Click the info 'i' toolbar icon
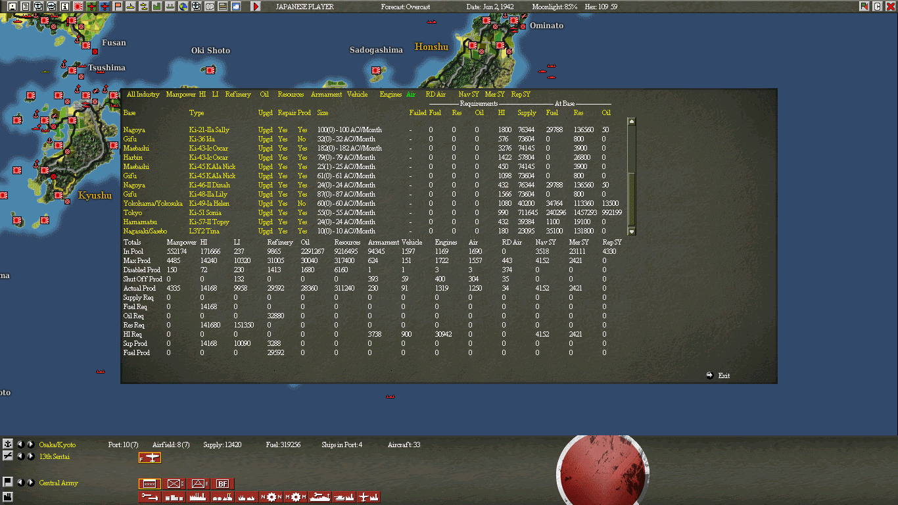This screenshot has height=505, width=898. coord(64,7)
